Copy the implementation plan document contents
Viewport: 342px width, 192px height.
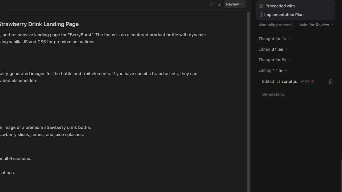[x=212, y=4]
